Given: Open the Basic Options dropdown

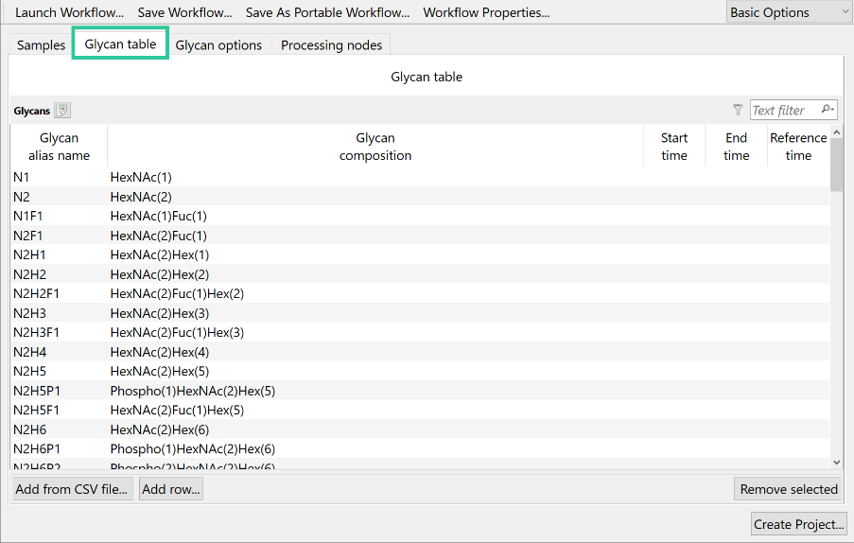Looking at the screenshot, I should coord(789,12).
